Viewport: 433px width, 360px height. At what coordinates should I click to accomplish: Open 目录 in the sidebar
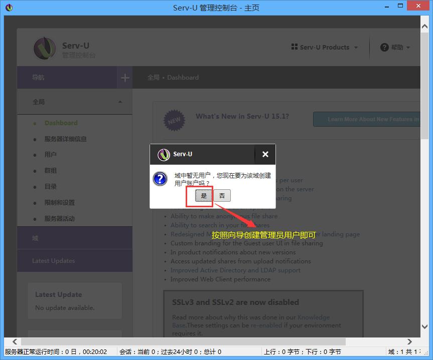tap(50, 187)
